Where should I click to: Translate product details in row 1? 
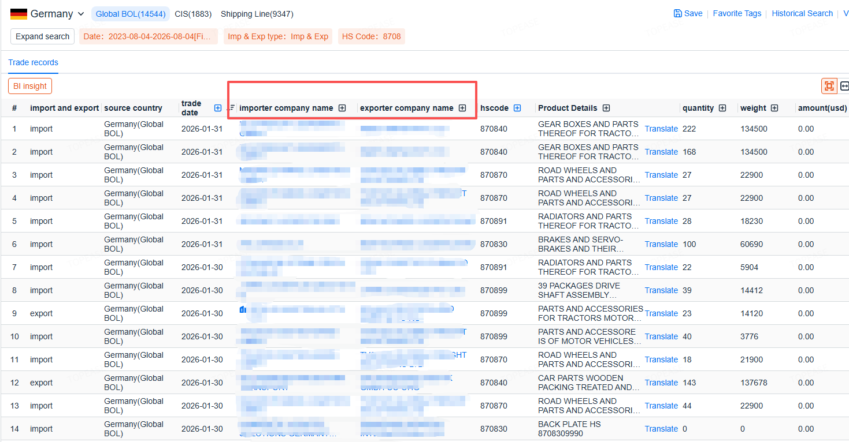coord(661,129)
